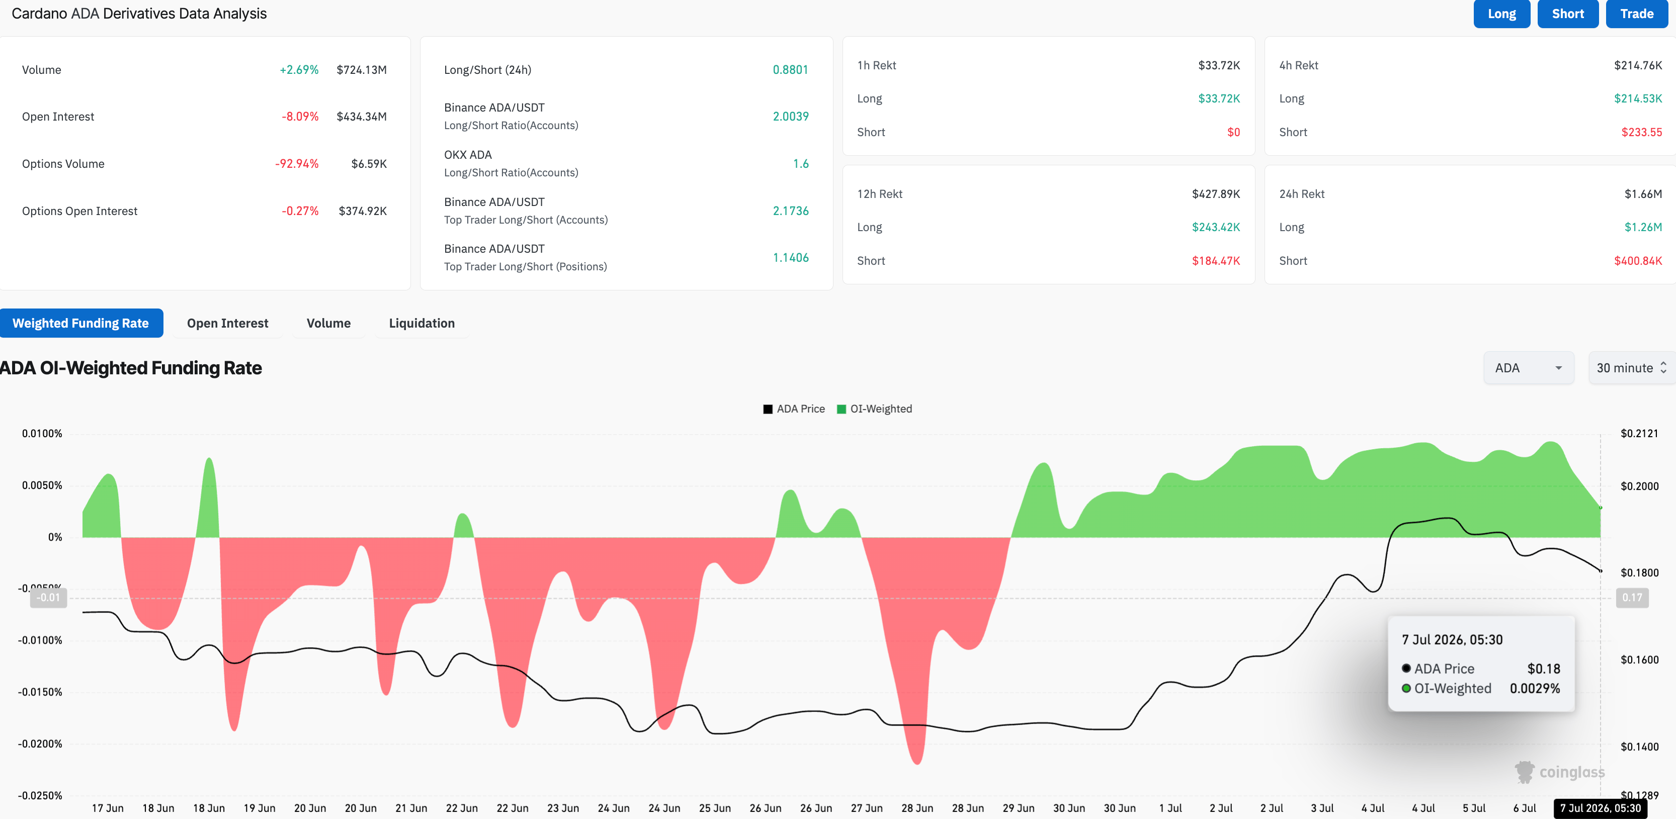This screenshot has width=1676, height=819.
Task: Click the blue Long button
Action: [x=1501, y=14]
